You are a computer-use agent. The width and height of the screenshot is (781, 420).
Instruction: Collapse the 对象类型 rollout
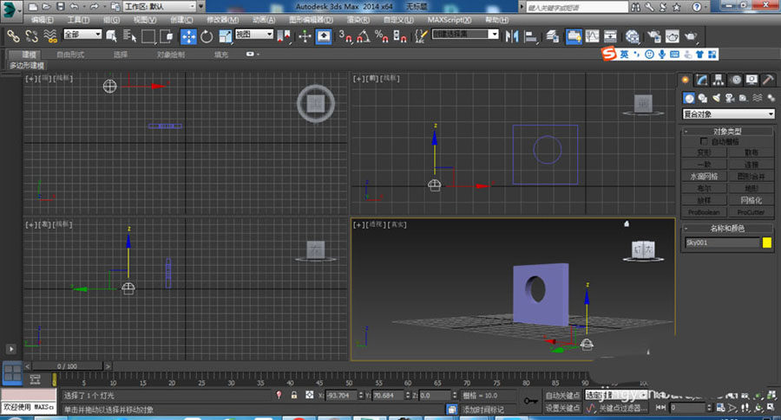[727, 131]
